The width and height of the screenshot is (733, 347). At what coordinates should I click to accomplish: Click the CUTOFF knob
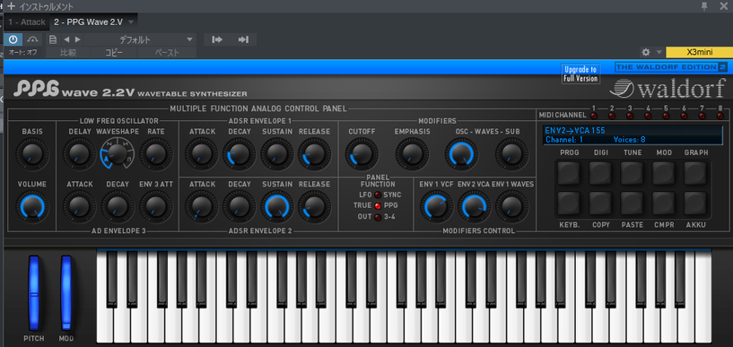point(362,153)
